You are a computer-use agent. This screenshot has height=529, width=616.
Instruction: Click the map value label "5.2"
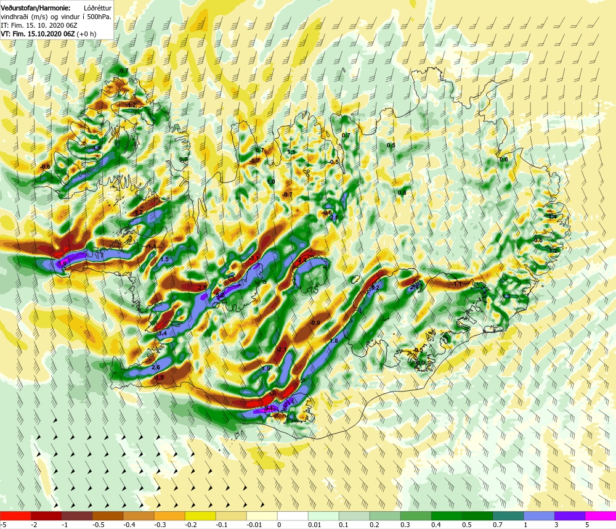(220, 295)
